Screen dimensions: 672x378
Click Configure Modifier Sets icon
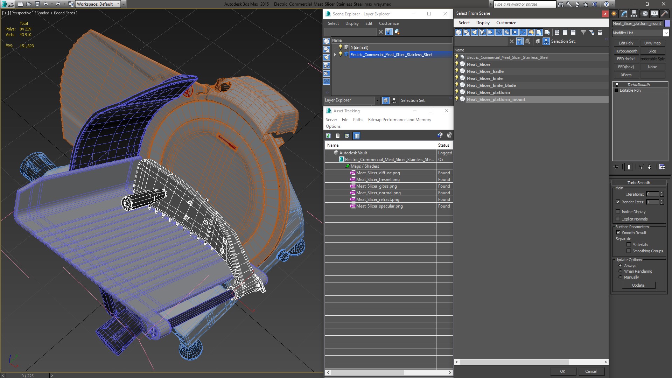click(x=662, y=167)
